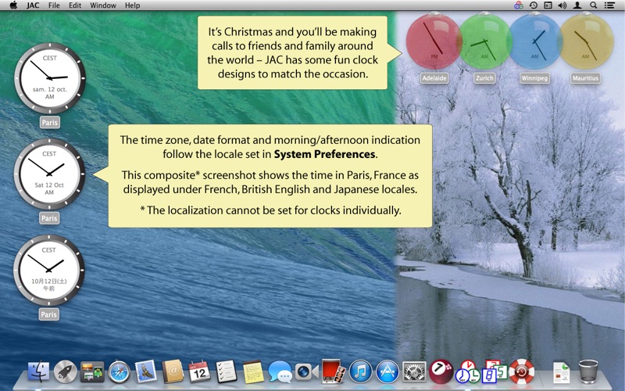Open the Messages dock icon

point(280,371)
